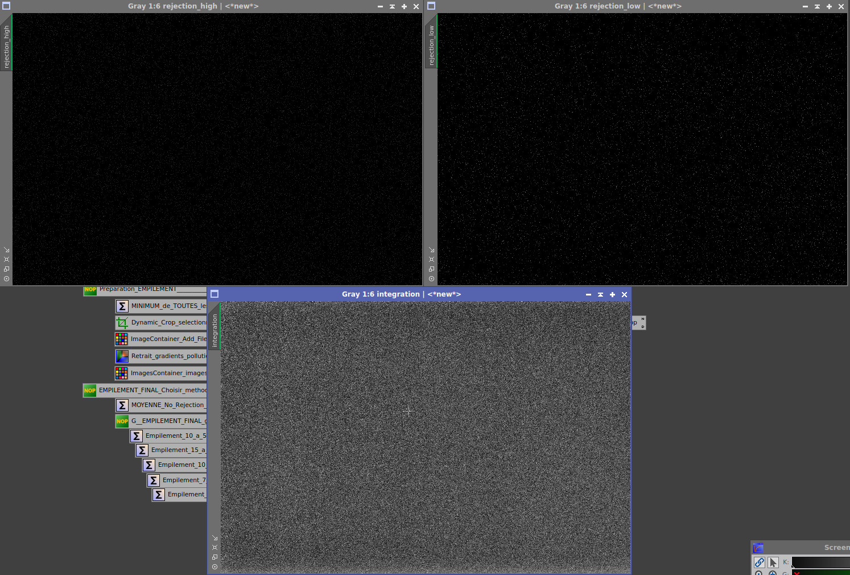Viewport: 850px width, 575px height.
Task: Enable STF edit mode arrow button
Action: (x=773, y=562)
